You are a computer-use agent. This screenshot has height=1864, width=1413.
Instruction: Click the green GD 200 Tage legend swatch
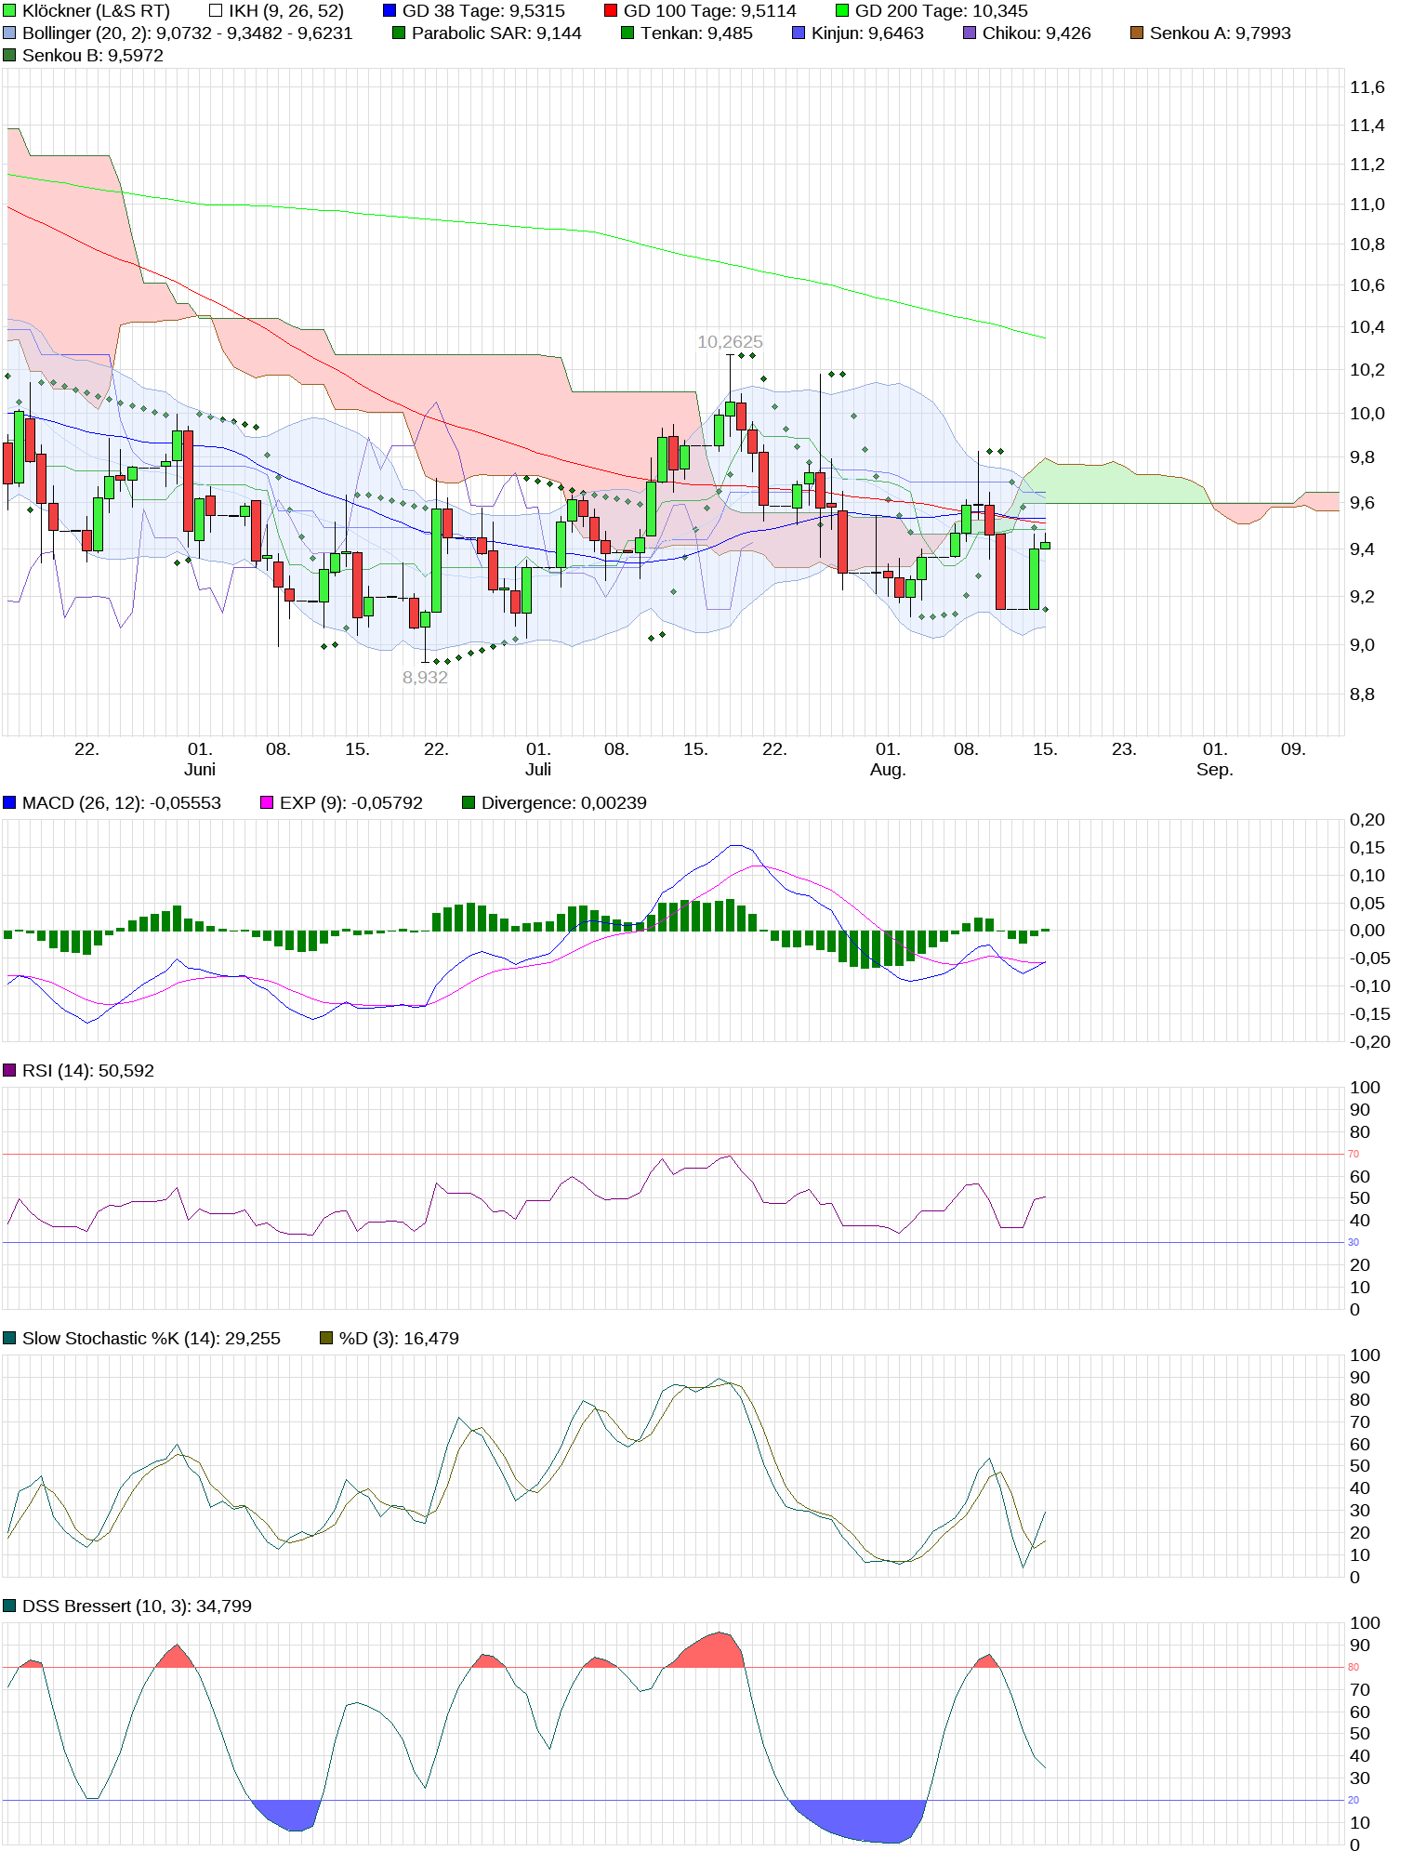842,11
